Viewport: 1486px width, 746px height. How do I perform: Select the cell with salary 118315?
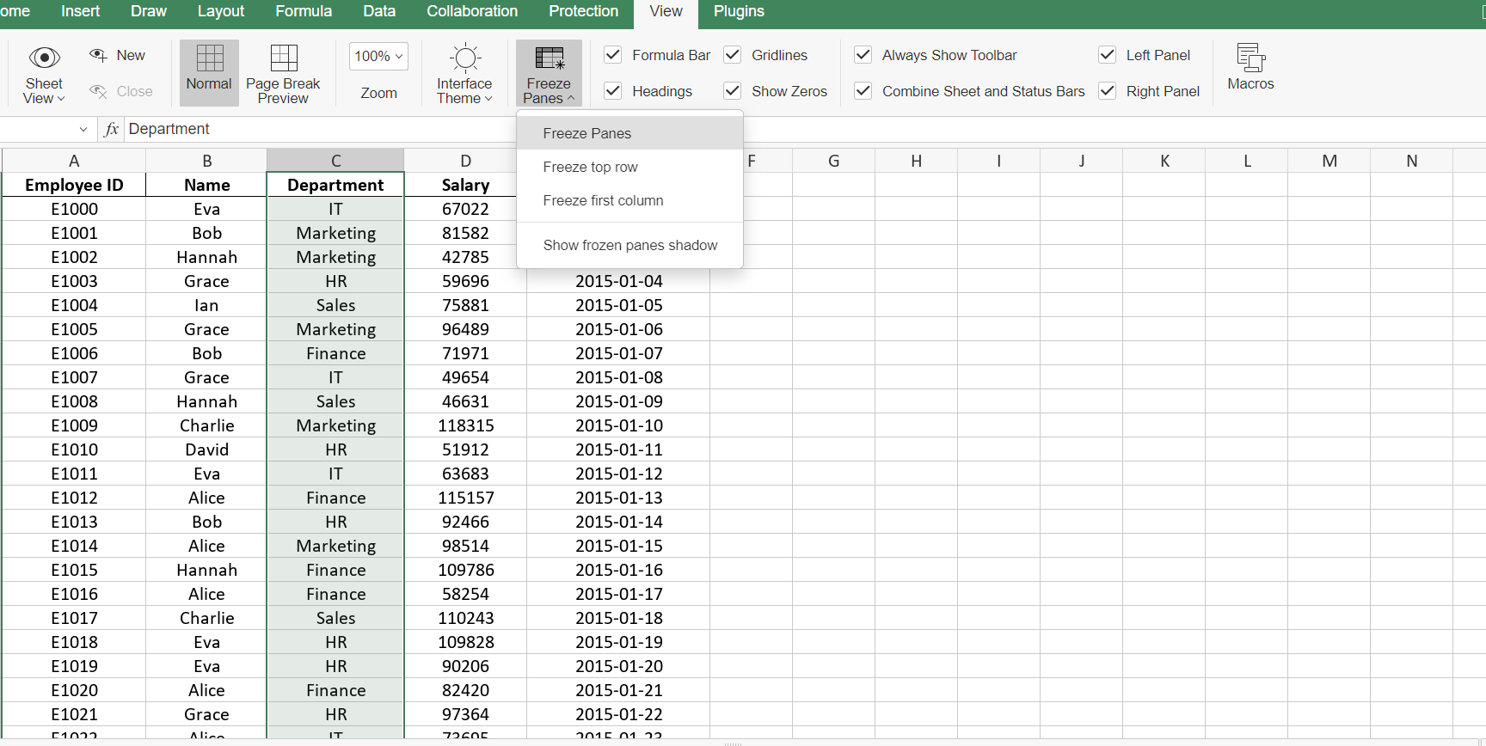[x=465, y=425]
